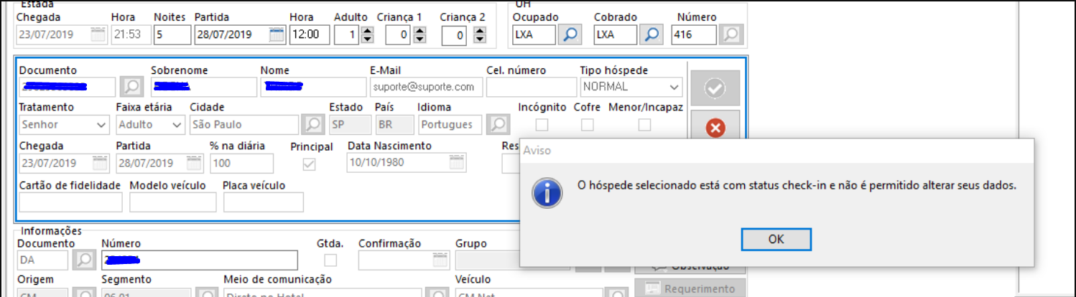Viewport: 1076px width, 297px height.
Task: Toggle Cofre checkbox
Action: 588,125
